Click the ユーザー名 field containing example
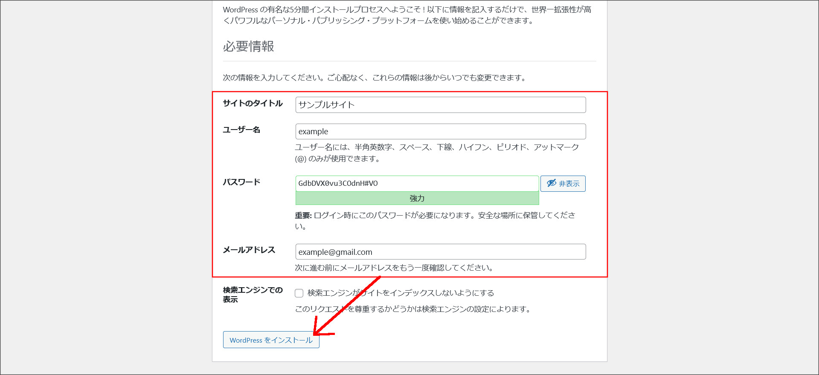 pyautogui.click(x=440, y=132)
